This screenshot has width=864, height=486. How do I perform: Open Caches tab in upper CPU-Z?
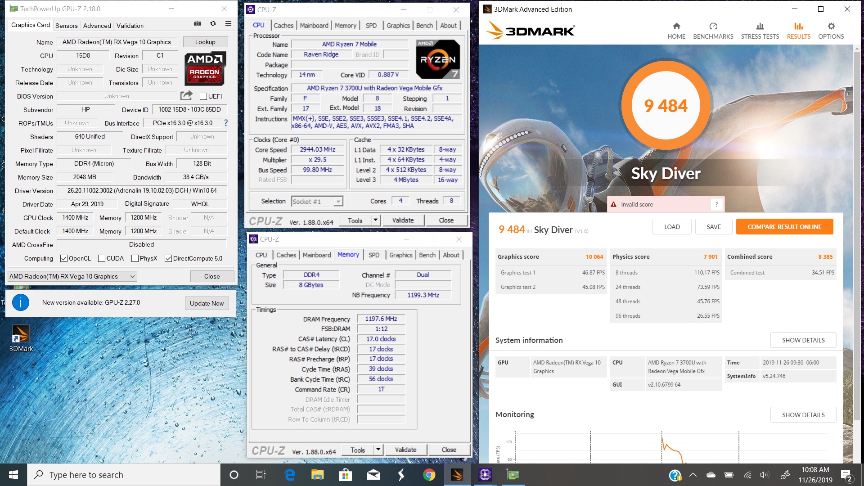pyautogui.click(x=283, y=26)
